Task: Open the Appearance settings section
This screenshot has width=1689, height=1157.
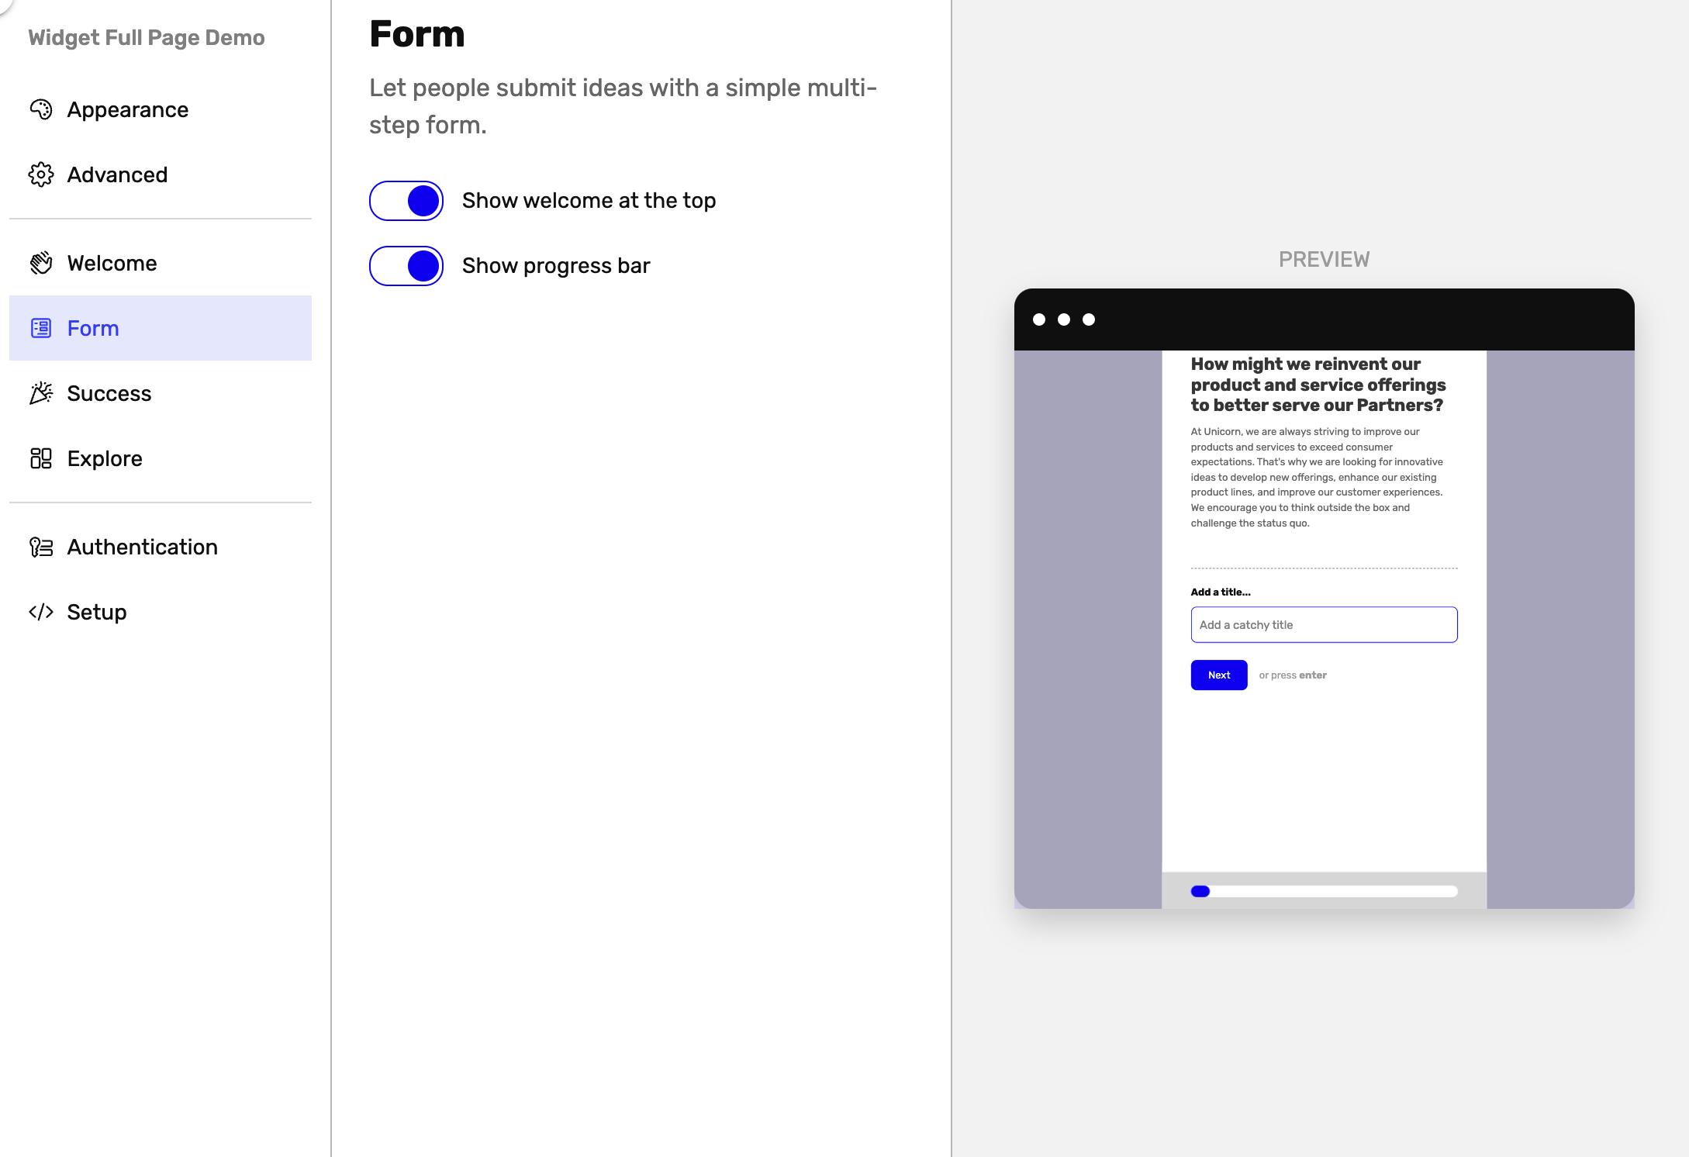Action: coord(128,109)
